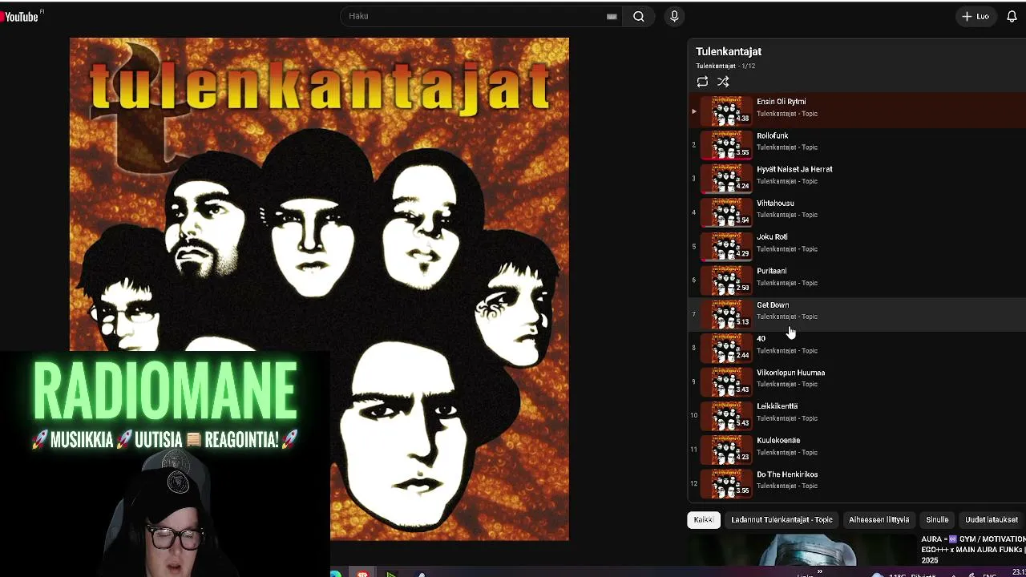Select the Sinulle filter chip
This screenshot has width=1026, height=577.
pos(937,520)
